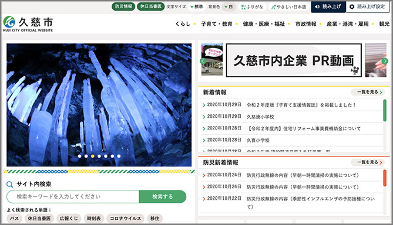Click the site search magnifier icon
Image resolution: width=393 pixels, height=225 pixels.
(9, 185)
